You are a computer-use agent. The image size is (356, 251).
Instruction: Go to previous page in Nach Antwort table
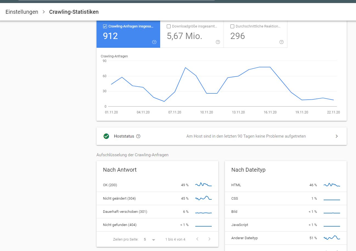click(x=197, y=239)
